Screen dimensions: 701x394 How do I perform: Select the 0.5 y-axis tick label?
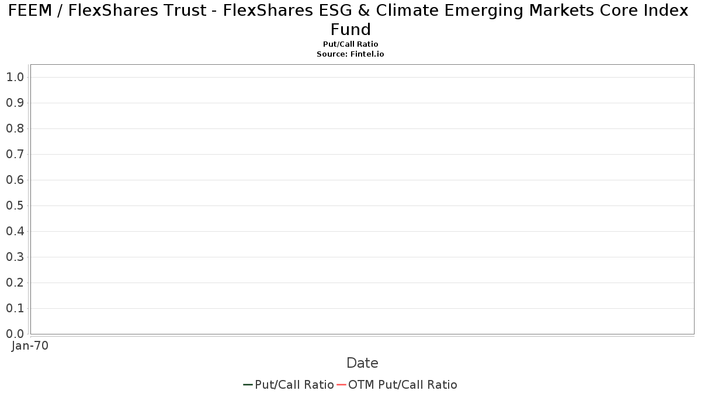[15, 205]
